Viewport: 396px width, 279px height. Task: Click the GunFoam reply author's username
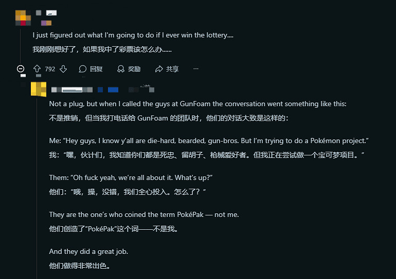pyautogui.click(x=72, y=90)
